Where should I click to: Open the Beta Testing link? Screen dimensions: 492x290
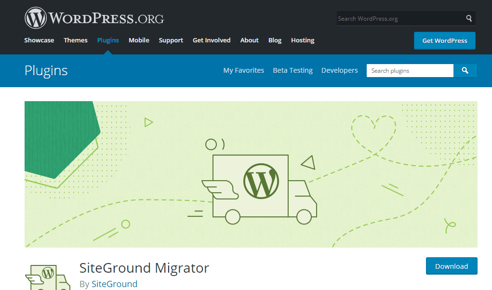click(293, 70)
